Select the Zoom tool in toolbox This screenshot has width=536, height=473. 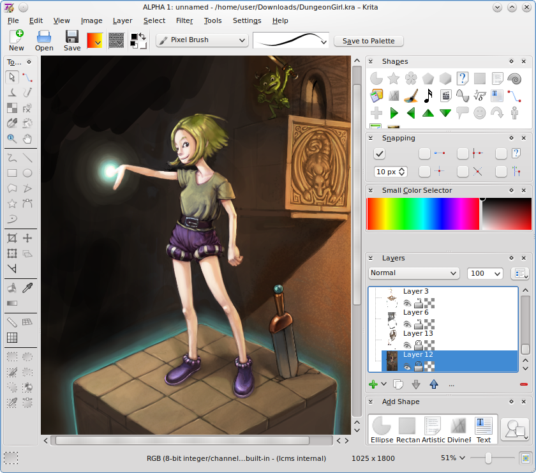tap(12, 139)
